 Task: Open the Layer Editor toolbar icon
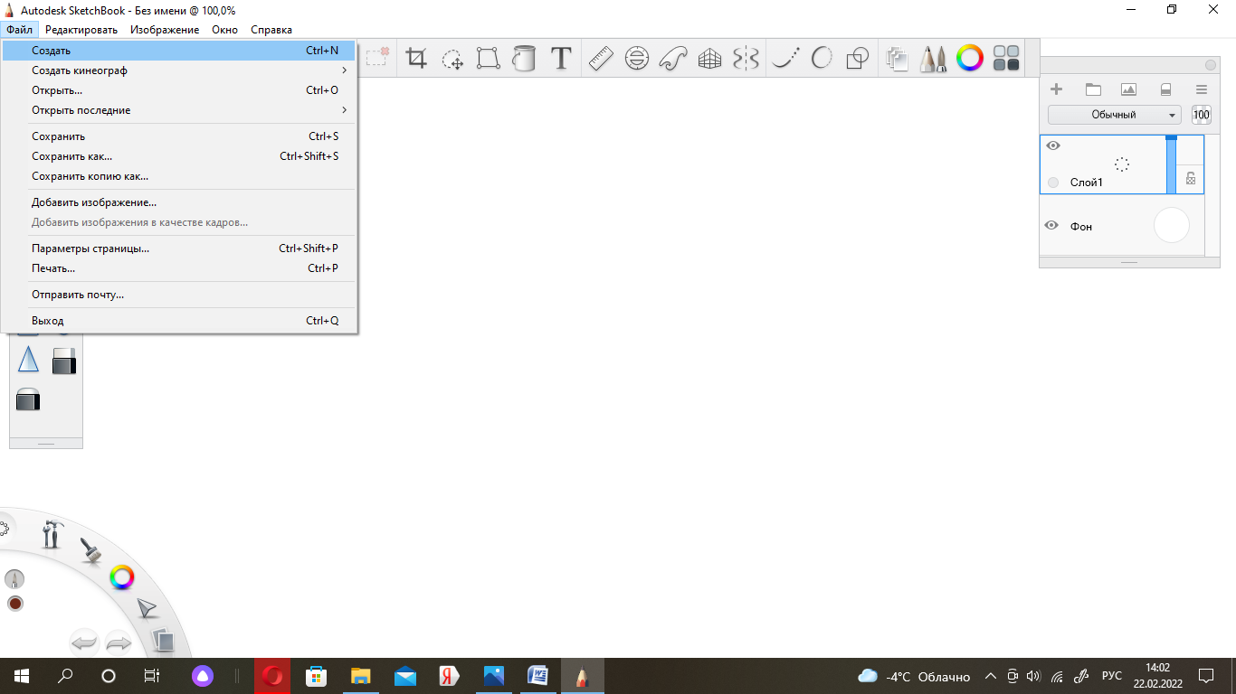[897, 59]
